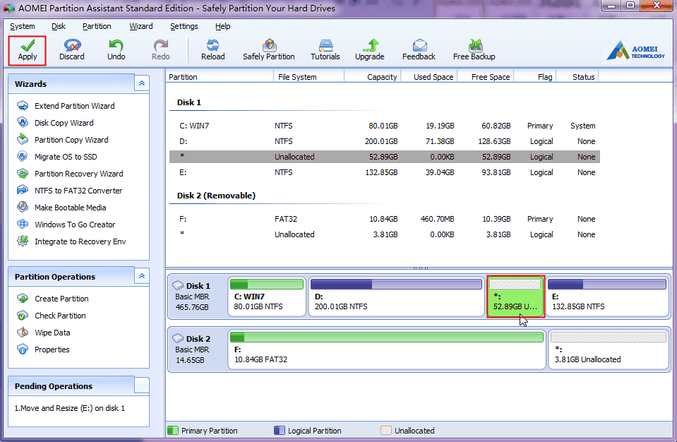Sort by Flag column header
677x442 pixels.
pos(535,77)
